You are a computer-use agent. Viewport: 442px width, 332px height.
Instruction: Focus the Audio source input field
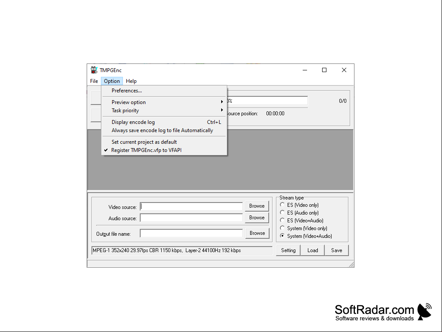pyautogui.click(x=191, y=218)
